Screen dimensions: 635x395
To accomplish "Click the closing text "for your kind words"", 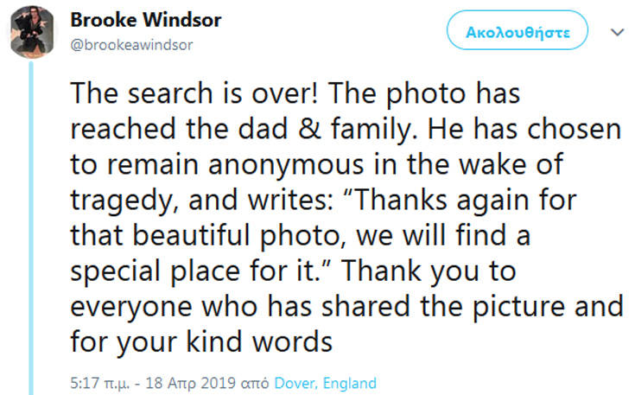I will [x=200, y=342].
